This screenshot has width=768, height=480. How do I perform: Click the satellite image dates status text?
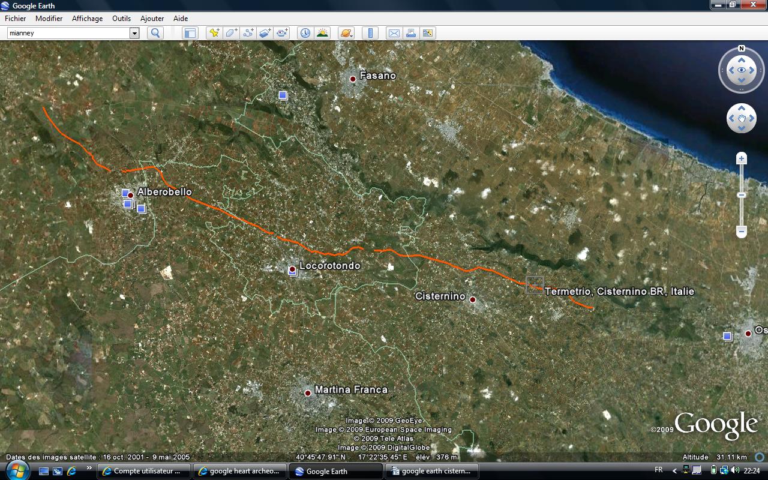(98, 457)
